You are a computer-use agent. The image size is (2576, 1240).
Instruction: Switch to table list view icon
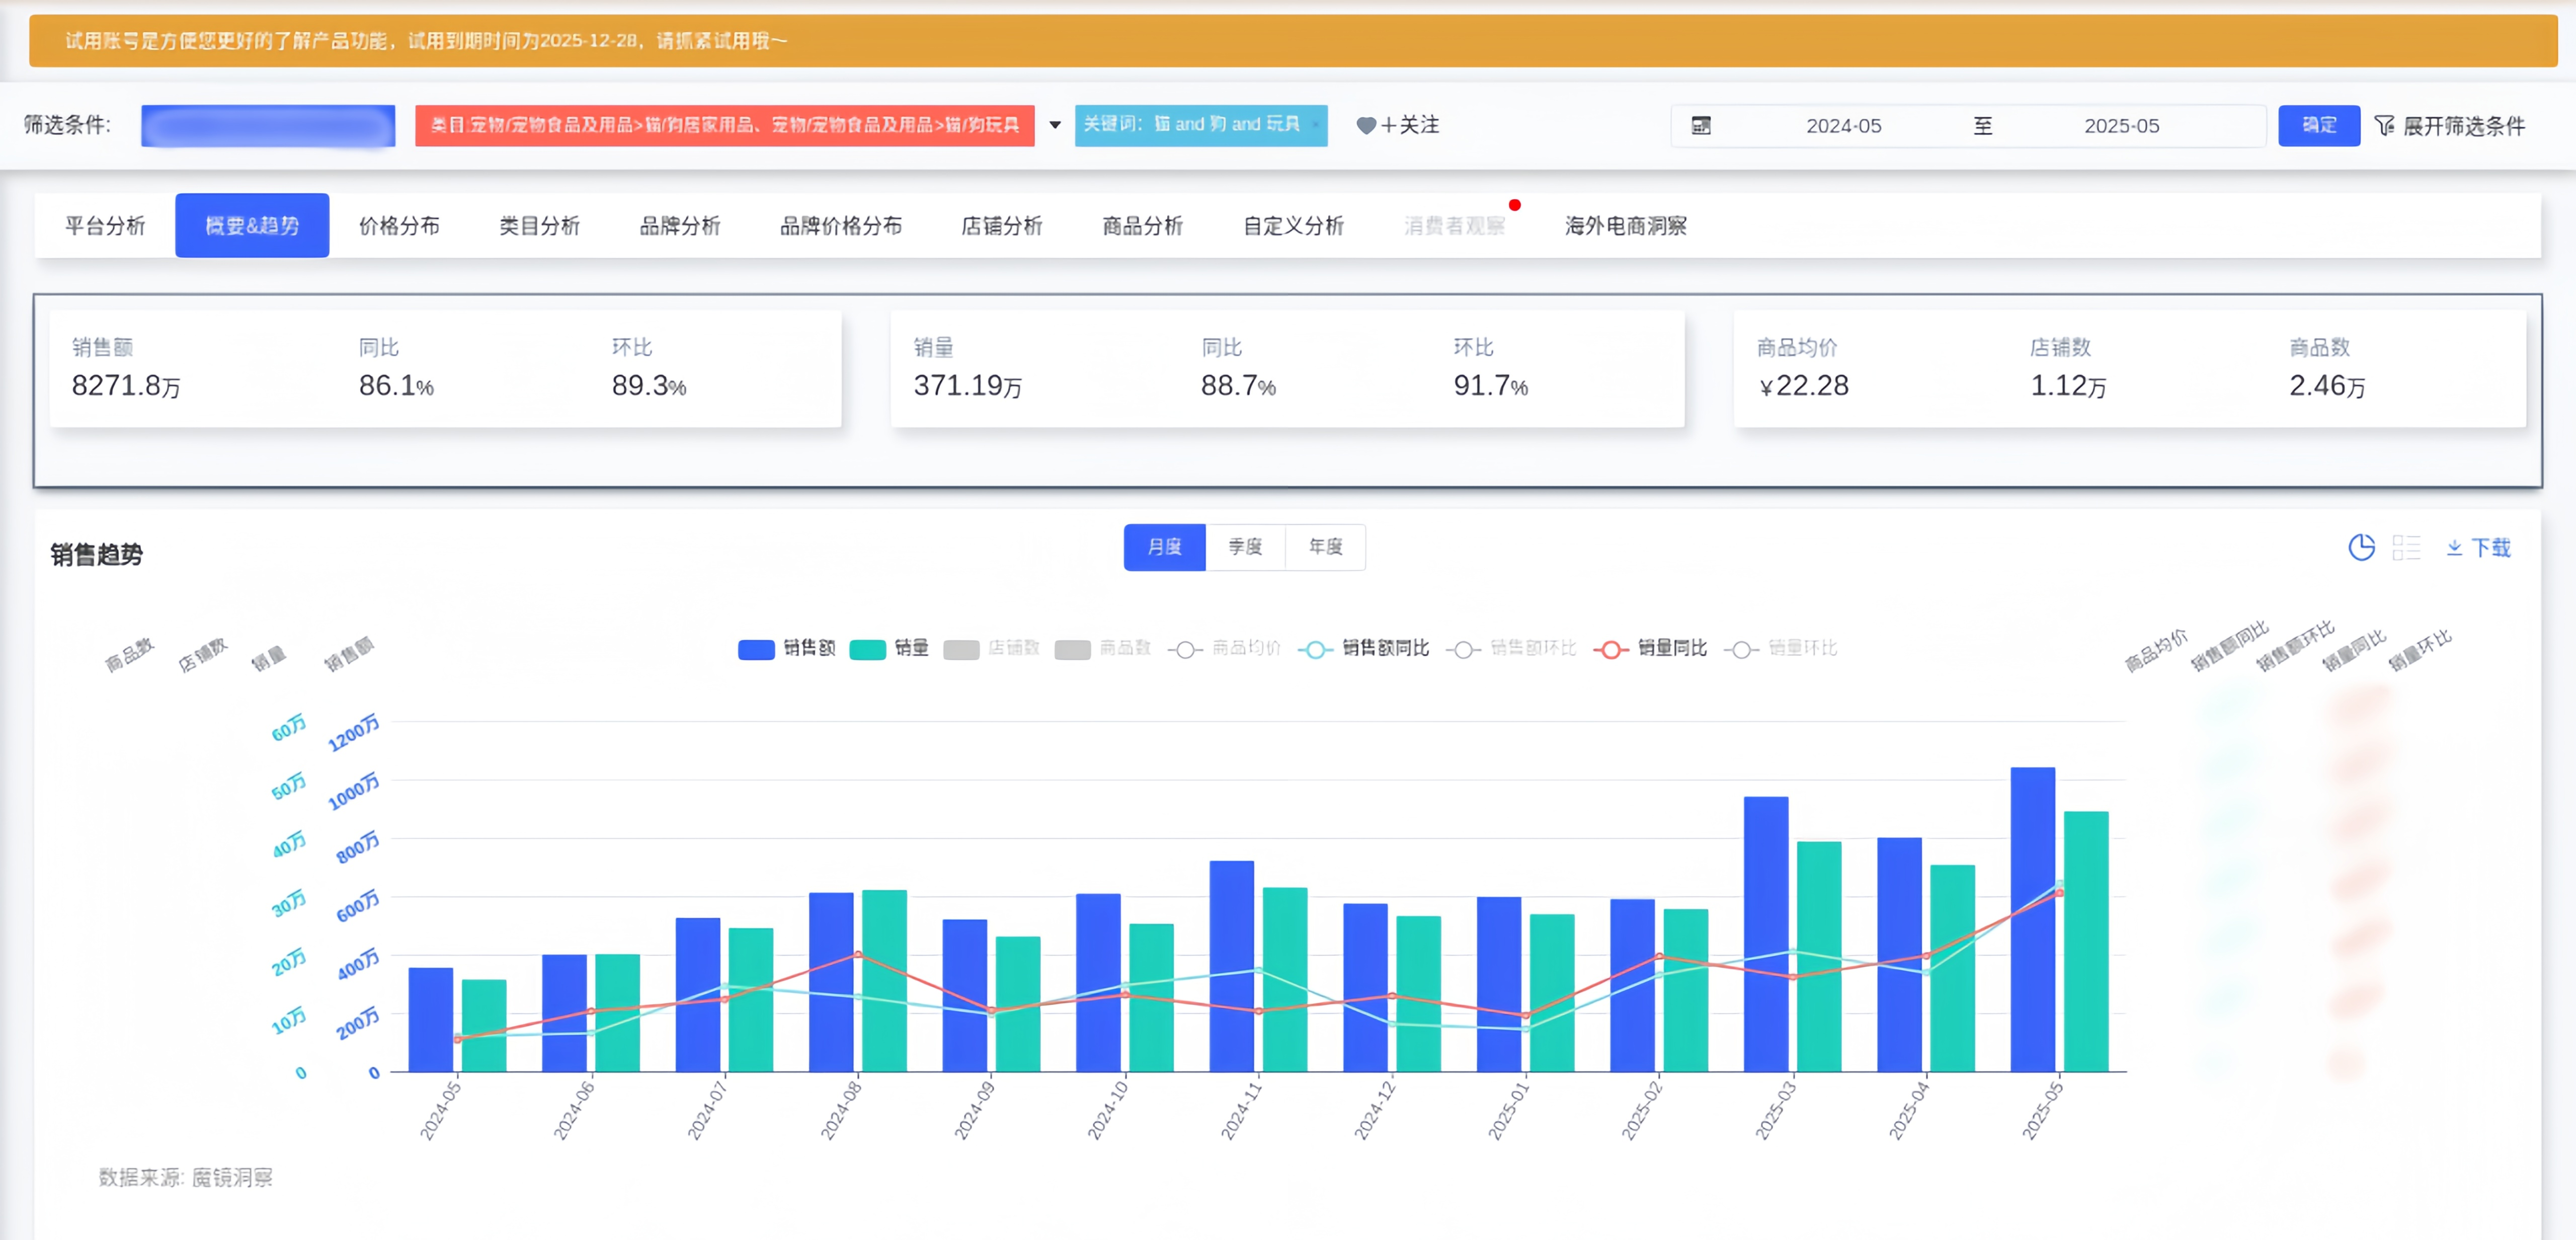coord(2406,547)
